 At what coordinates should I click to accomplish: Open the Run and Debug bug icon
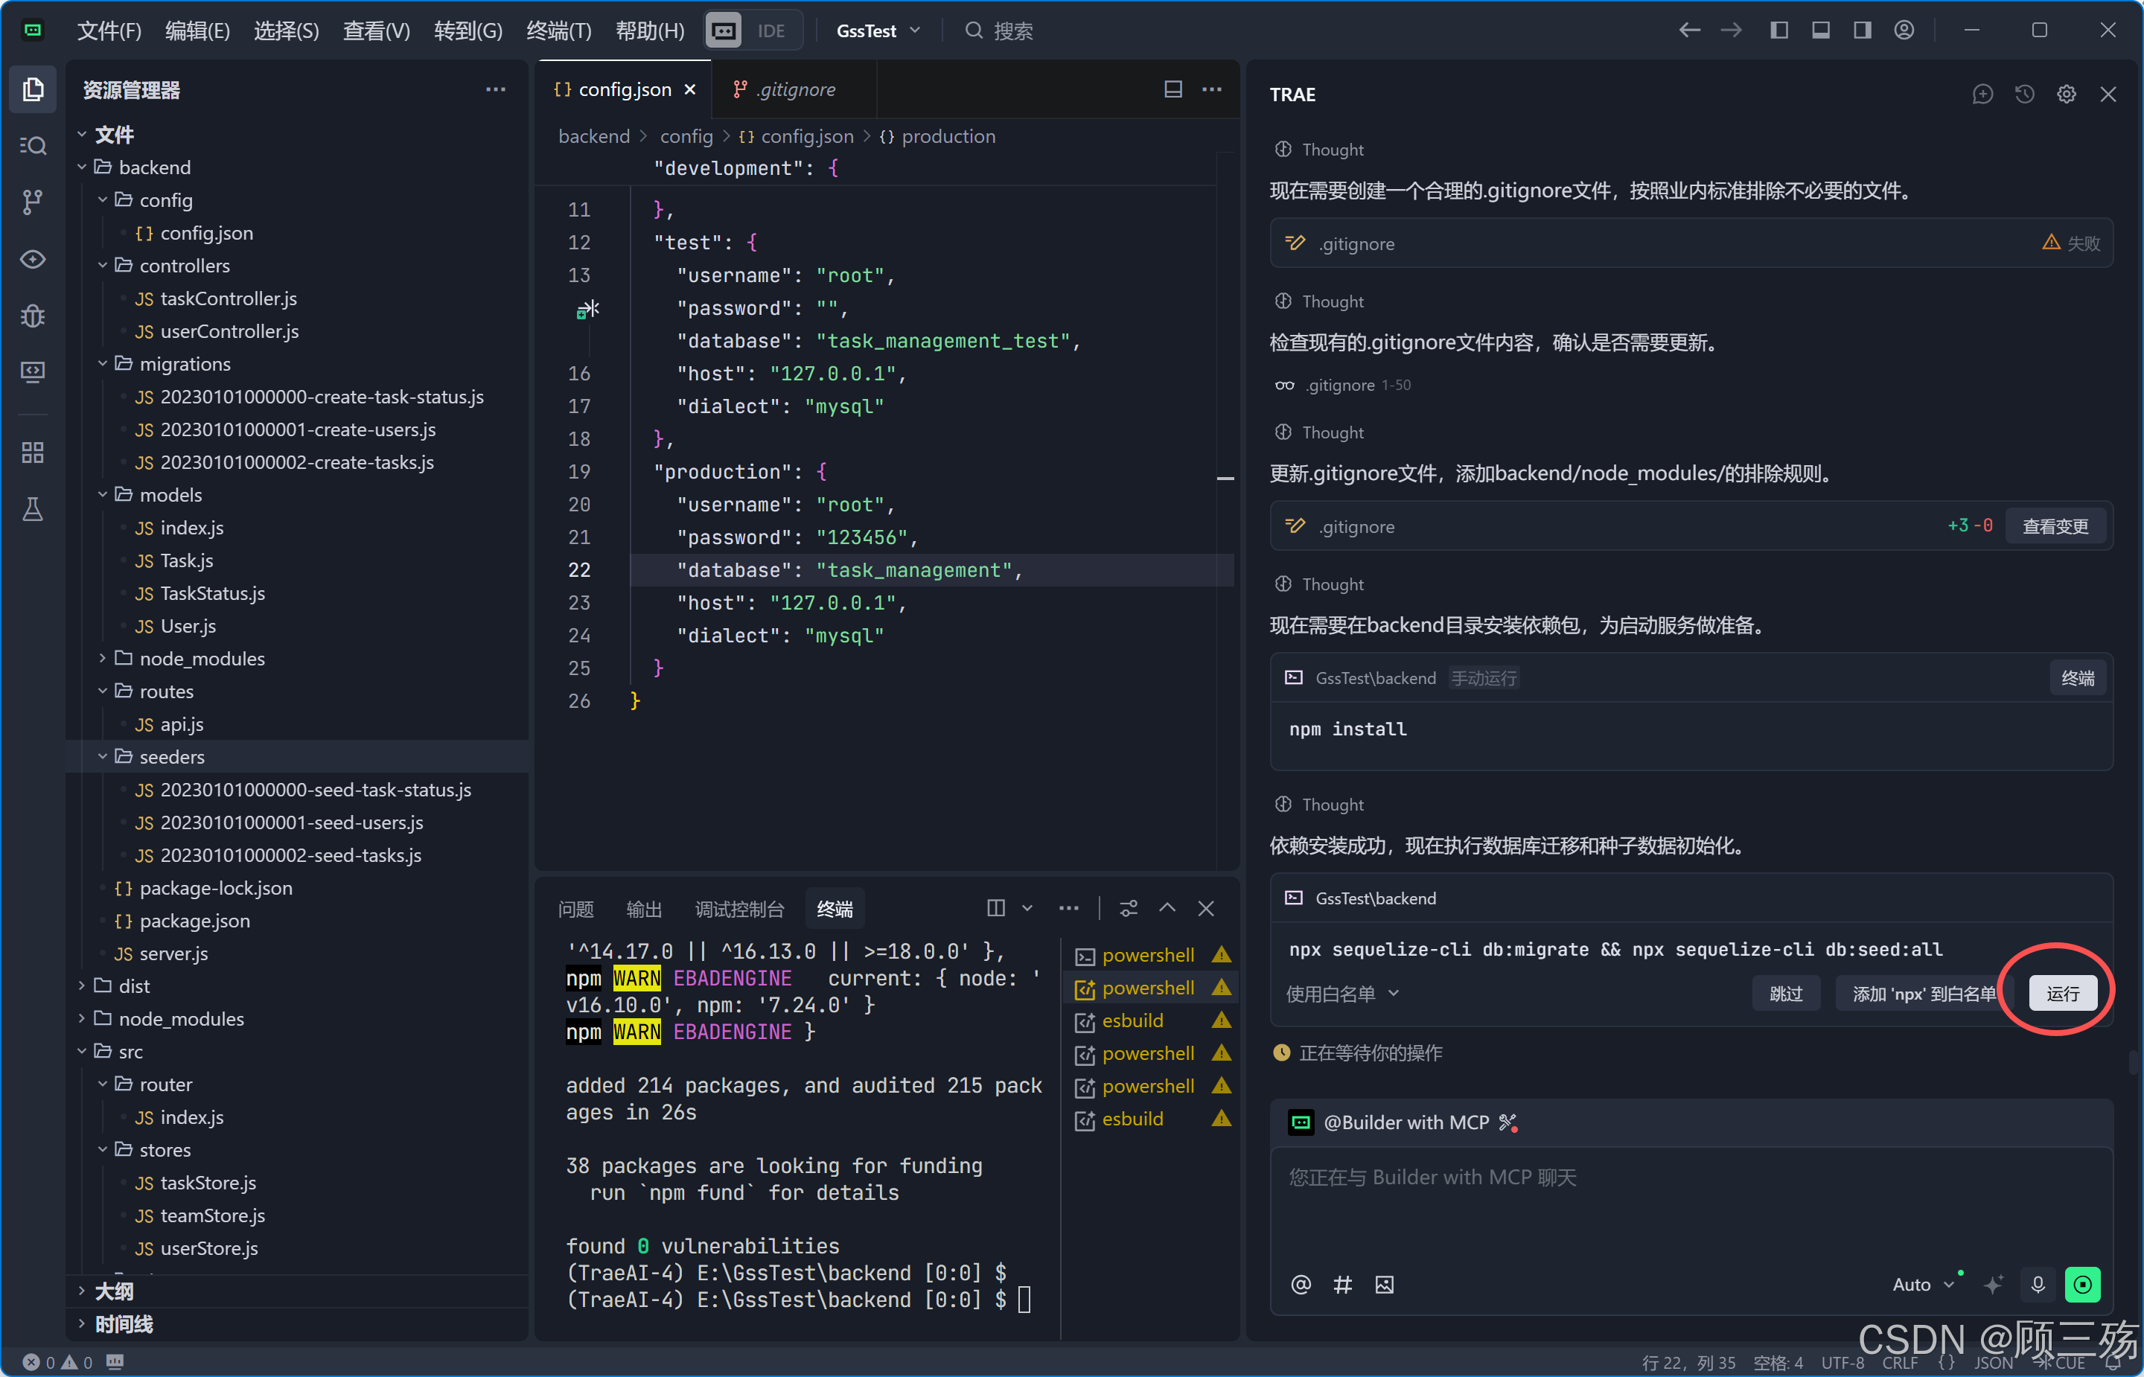(33, 316)
